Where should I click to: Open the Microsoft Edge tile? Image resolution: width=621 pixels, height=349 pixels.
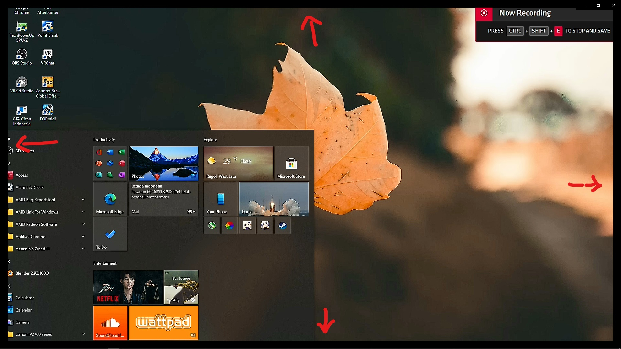pyautogui.click(x=110, y=199)
